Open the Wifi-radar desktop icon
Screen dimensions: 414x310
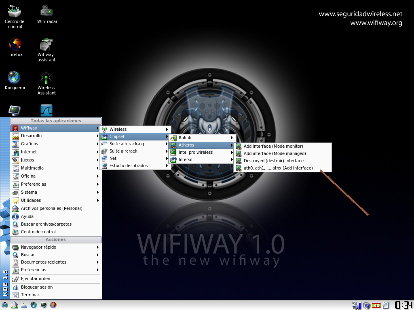(47, 12)
